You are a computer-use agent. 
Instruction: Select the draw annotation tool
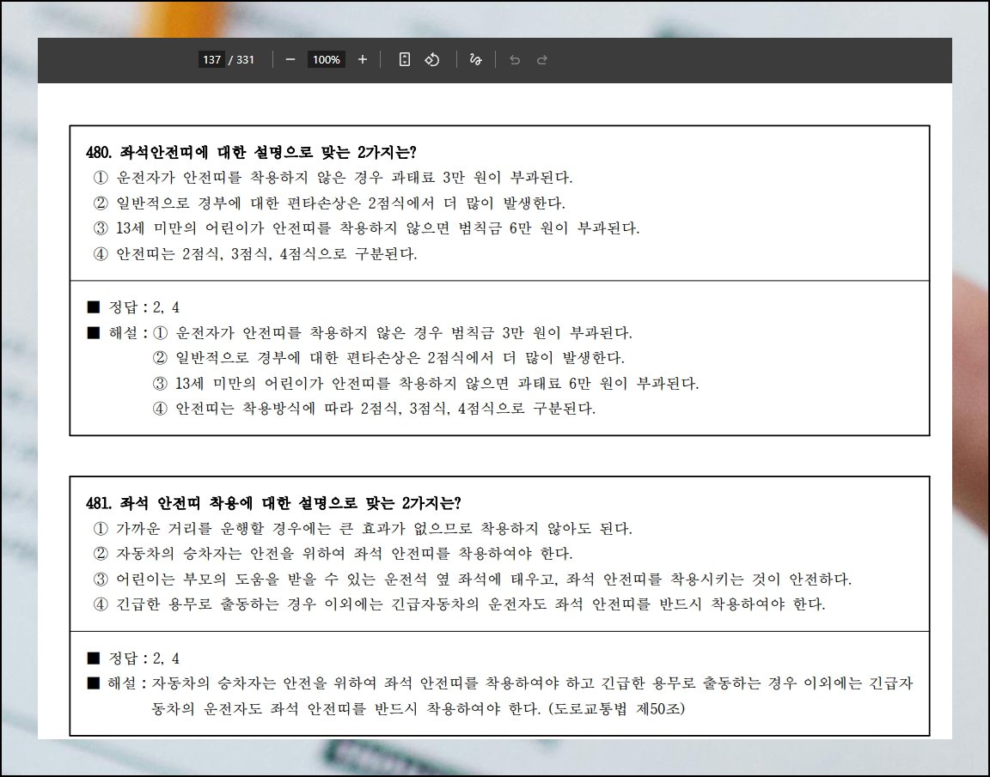[475, 59]
